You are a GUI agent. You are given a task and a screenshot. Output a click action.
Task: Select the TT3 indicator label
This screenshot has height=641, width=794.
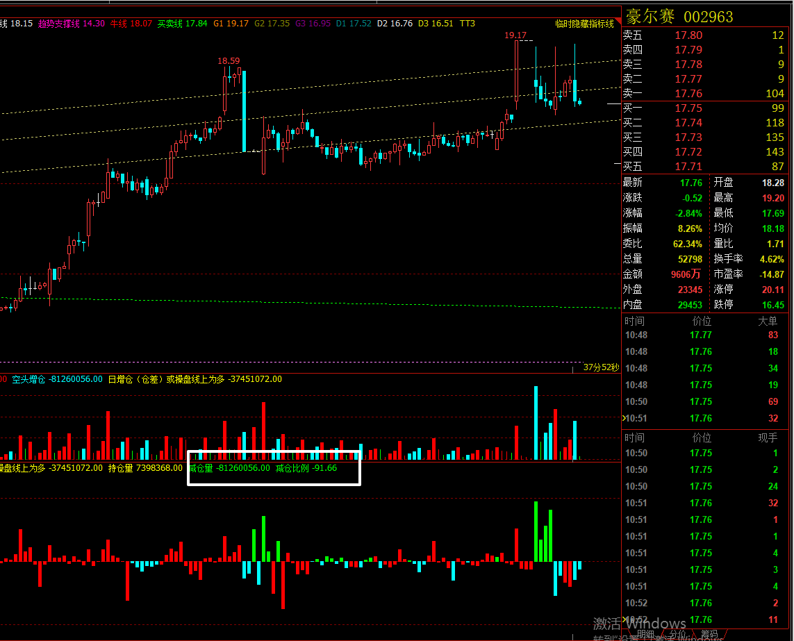click(468, 24)
